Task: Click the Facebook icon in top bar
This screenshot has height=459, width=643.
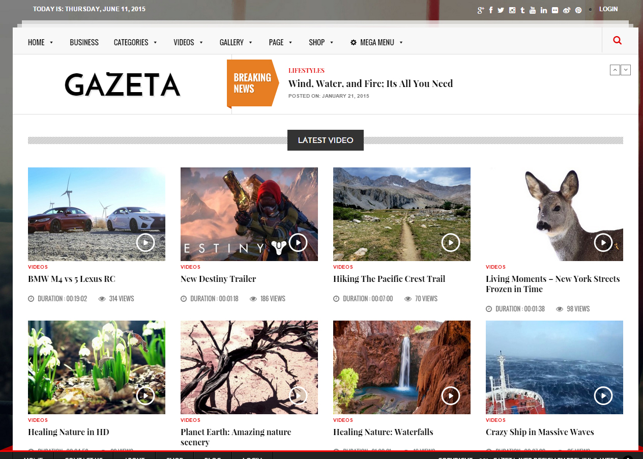Action: tap(491, 10)
